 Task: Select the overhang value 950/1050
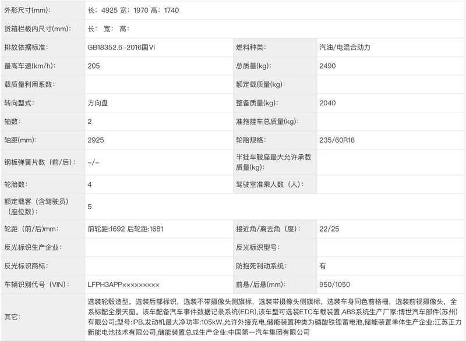point(334,285)
